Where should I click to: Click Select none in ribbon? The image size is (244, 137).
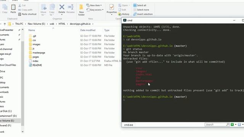[141, 10]
